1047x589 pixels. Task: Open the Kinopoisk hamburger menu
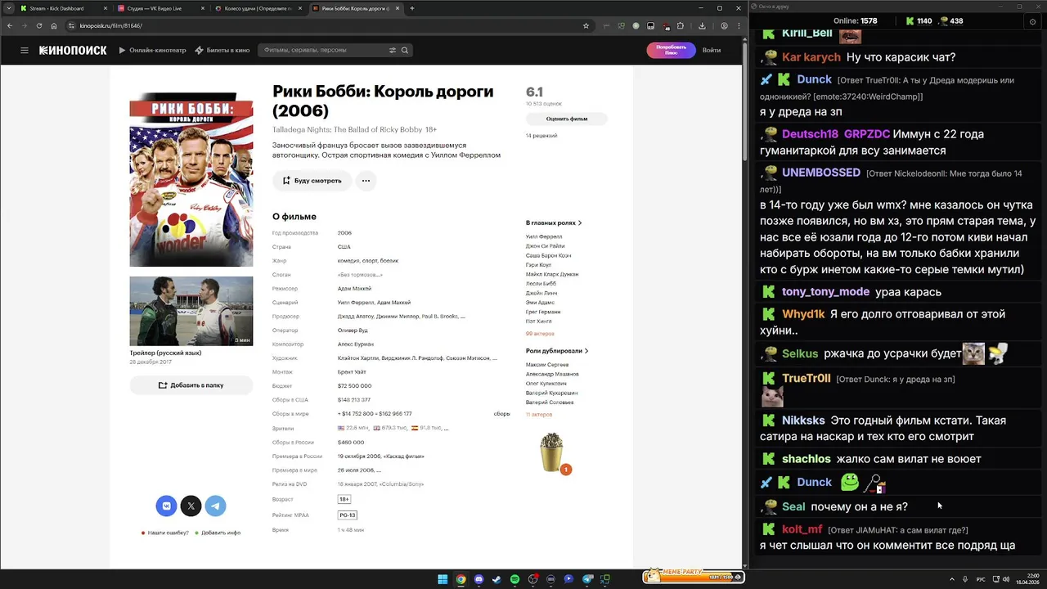tap(25, 50)
